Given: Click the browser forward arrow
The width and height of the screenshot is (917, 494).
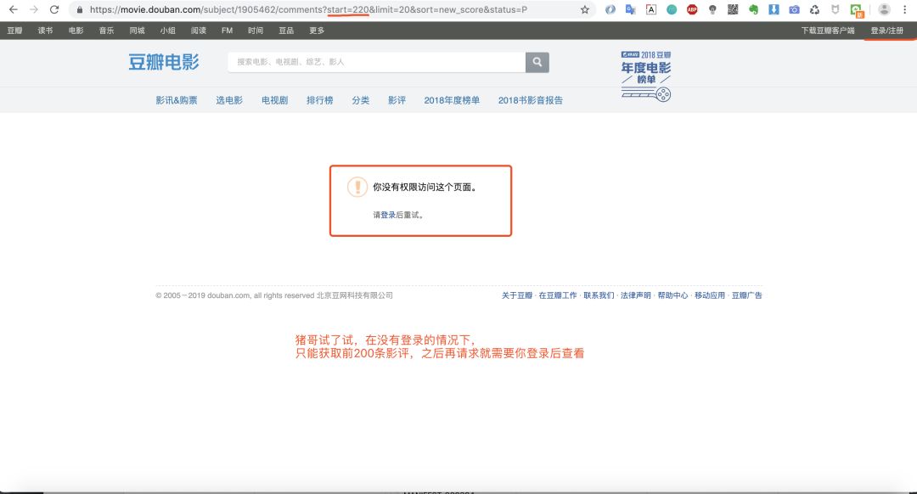Looking at the screenshot, I should (33, 9).
